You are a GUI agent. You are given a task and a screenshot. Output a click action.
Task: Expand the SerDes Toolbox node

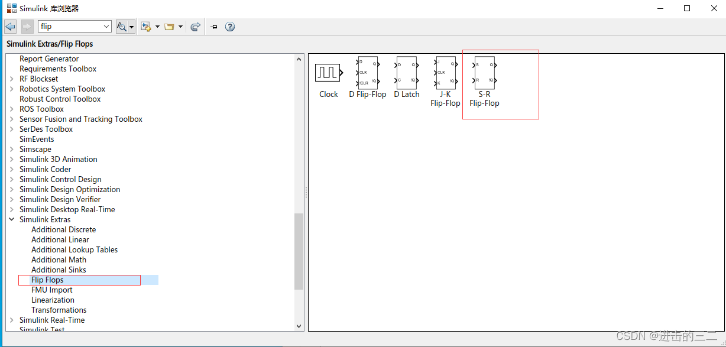(12, 129)
